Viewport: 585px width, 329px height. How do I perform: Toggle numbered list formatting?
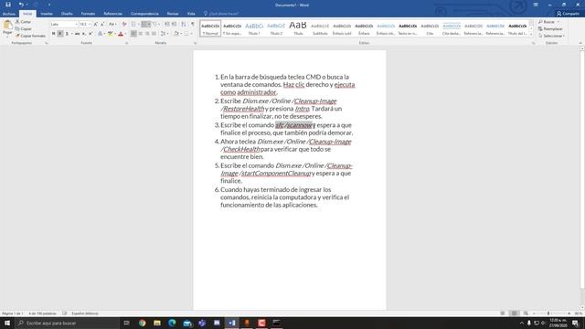pos(144,25)
